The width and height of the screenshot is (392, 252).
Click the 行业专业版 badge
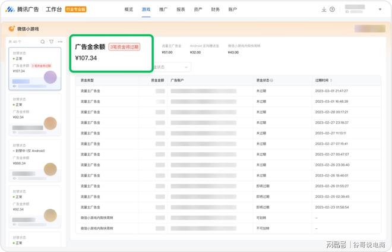[x=76, y=10]
